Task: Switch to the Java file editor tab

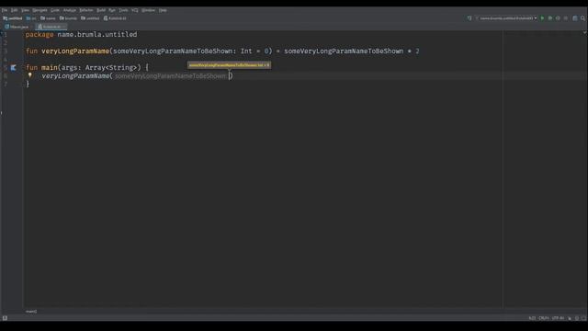Action: [17, 27]
